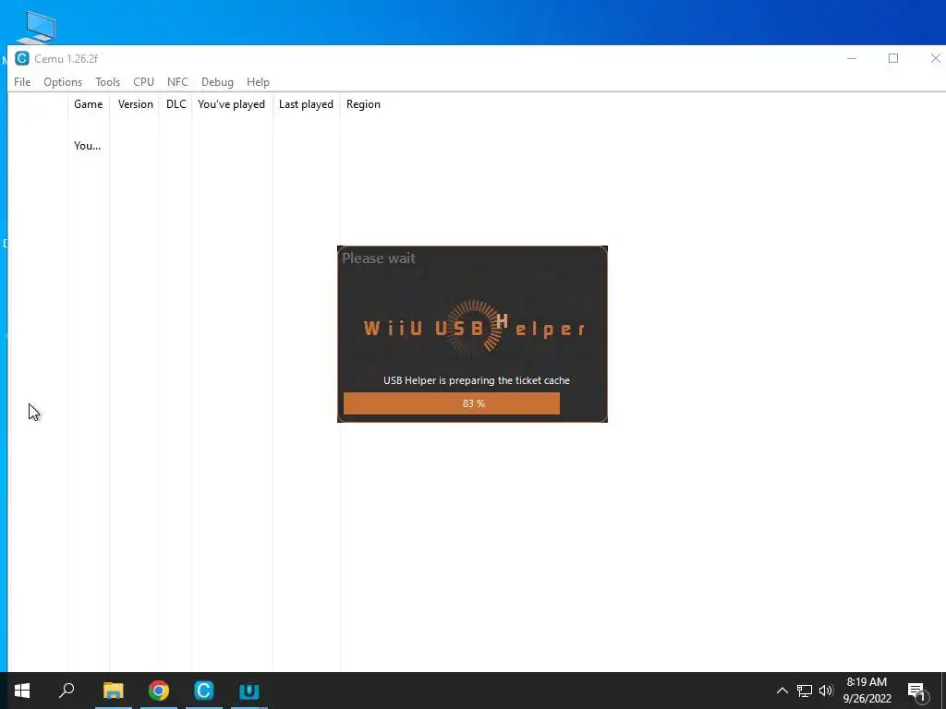946x709 pixels.
Task: Open network status tray icon
Action: click(x=805, y=691)
